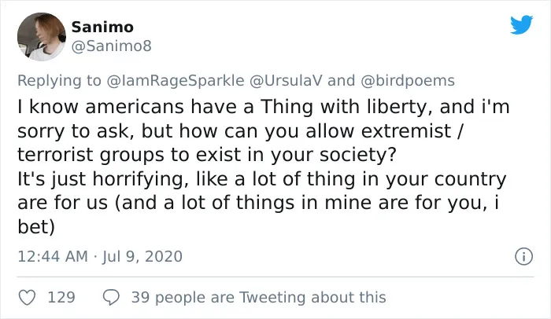The height and width of the screenshot is (319, 551).
Task: Click the Jul 9, 2020 date
Action: [142, 256]
